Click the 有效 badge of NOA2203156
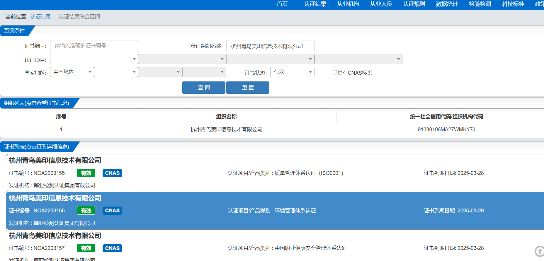Image resolution: width=544 pixels, height=261 pixels. point(86,211)
